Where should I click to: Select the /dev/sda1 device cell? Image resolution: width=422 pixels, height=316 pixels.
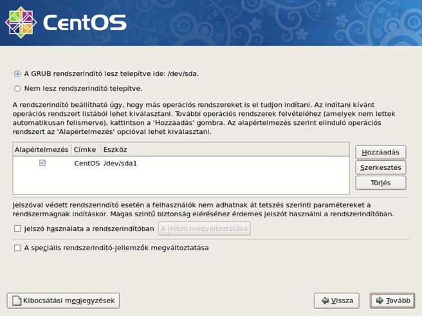(120, 163)
